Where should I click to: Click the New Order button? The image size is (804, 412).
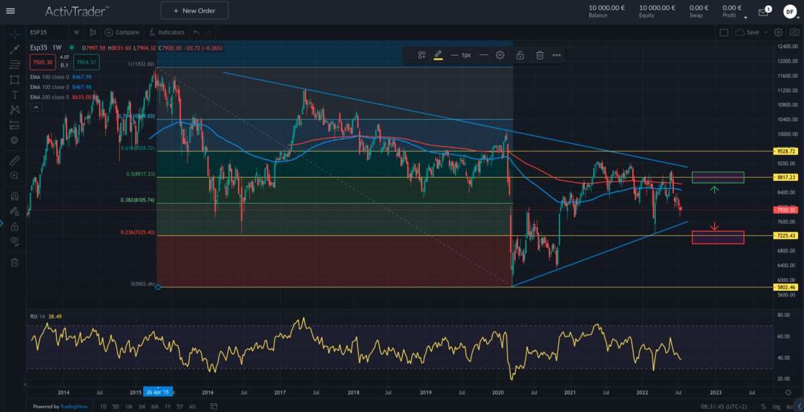click(x=194, y=11)
